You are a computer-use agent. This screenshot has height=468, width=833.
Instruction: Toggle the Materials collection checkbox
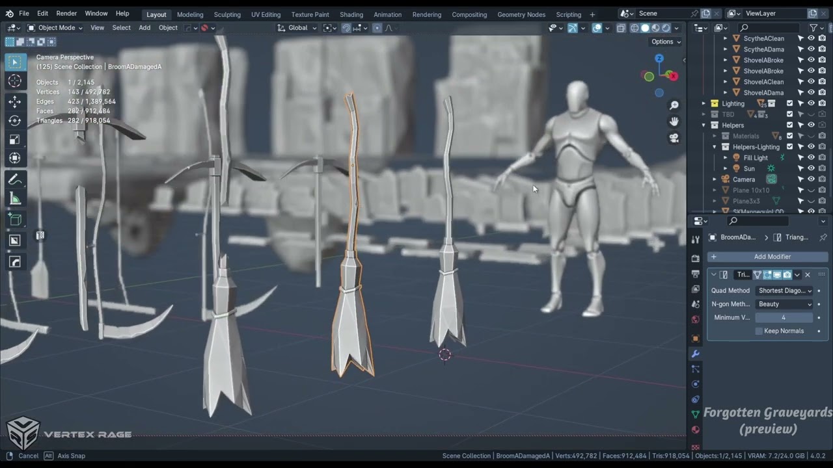click(x=790, y=136)
